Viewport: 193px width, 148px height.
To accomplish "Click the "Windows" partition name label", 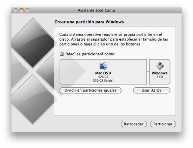I will 160,73.
